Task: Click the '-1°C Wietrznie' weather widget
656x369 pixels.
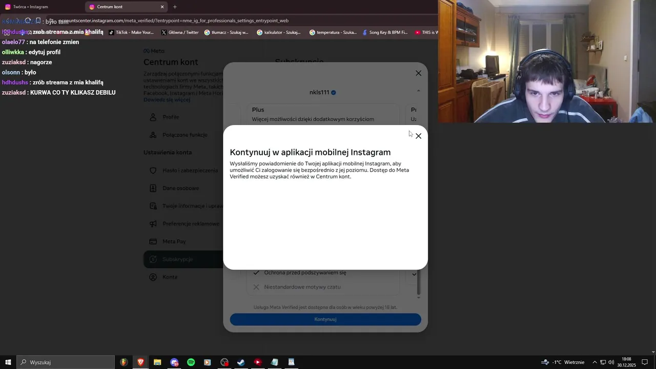Action: click(x=563, y=362)
